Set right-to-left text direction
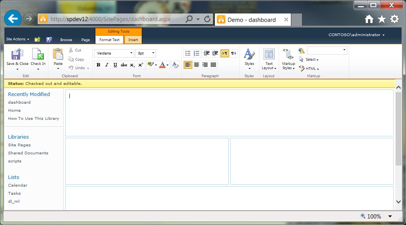Image resolution: width=406 pixels, height=225 pixels. coord(233,53)
